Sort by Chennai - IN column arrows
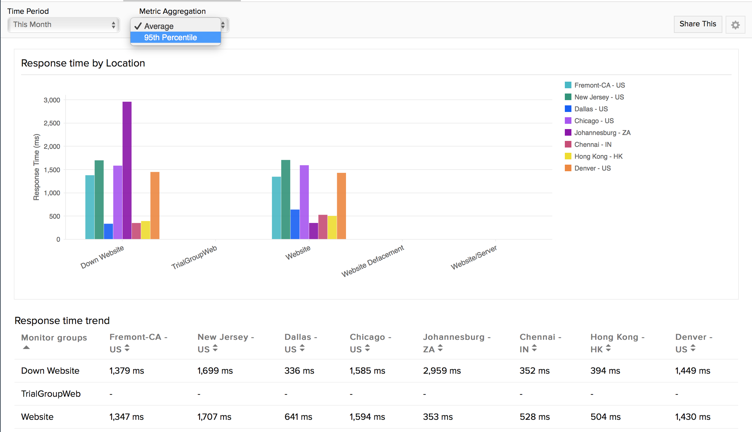The width and height of the screenshot is (752, 432). point(534,348)
